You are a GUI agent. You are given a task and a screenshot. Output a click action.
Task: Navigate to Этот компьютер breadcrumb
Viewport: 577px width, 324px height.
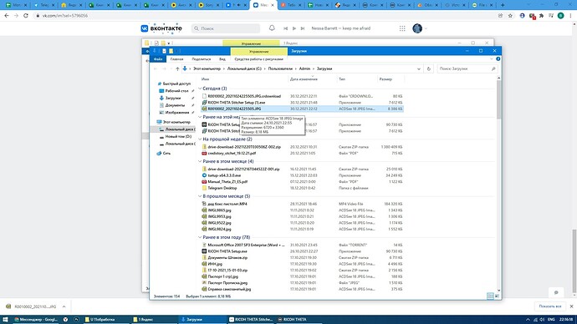207,68
